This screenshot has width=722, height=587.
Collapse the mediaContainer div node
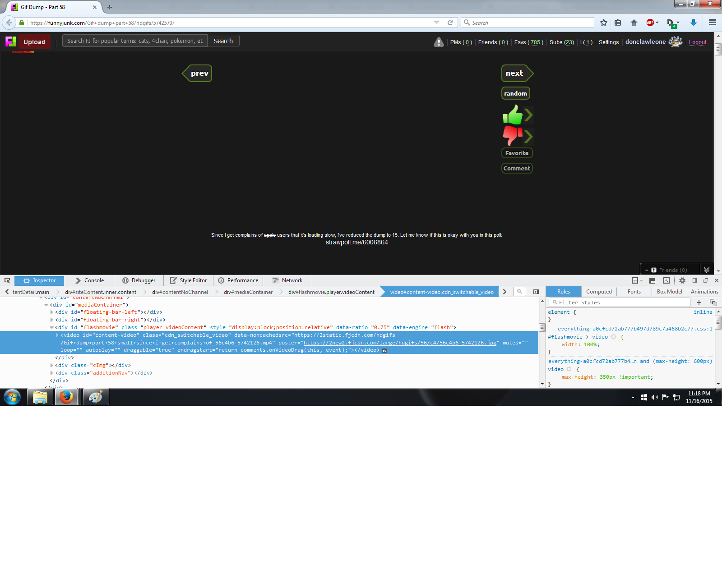pyautogui.click(x=46, y=305)
